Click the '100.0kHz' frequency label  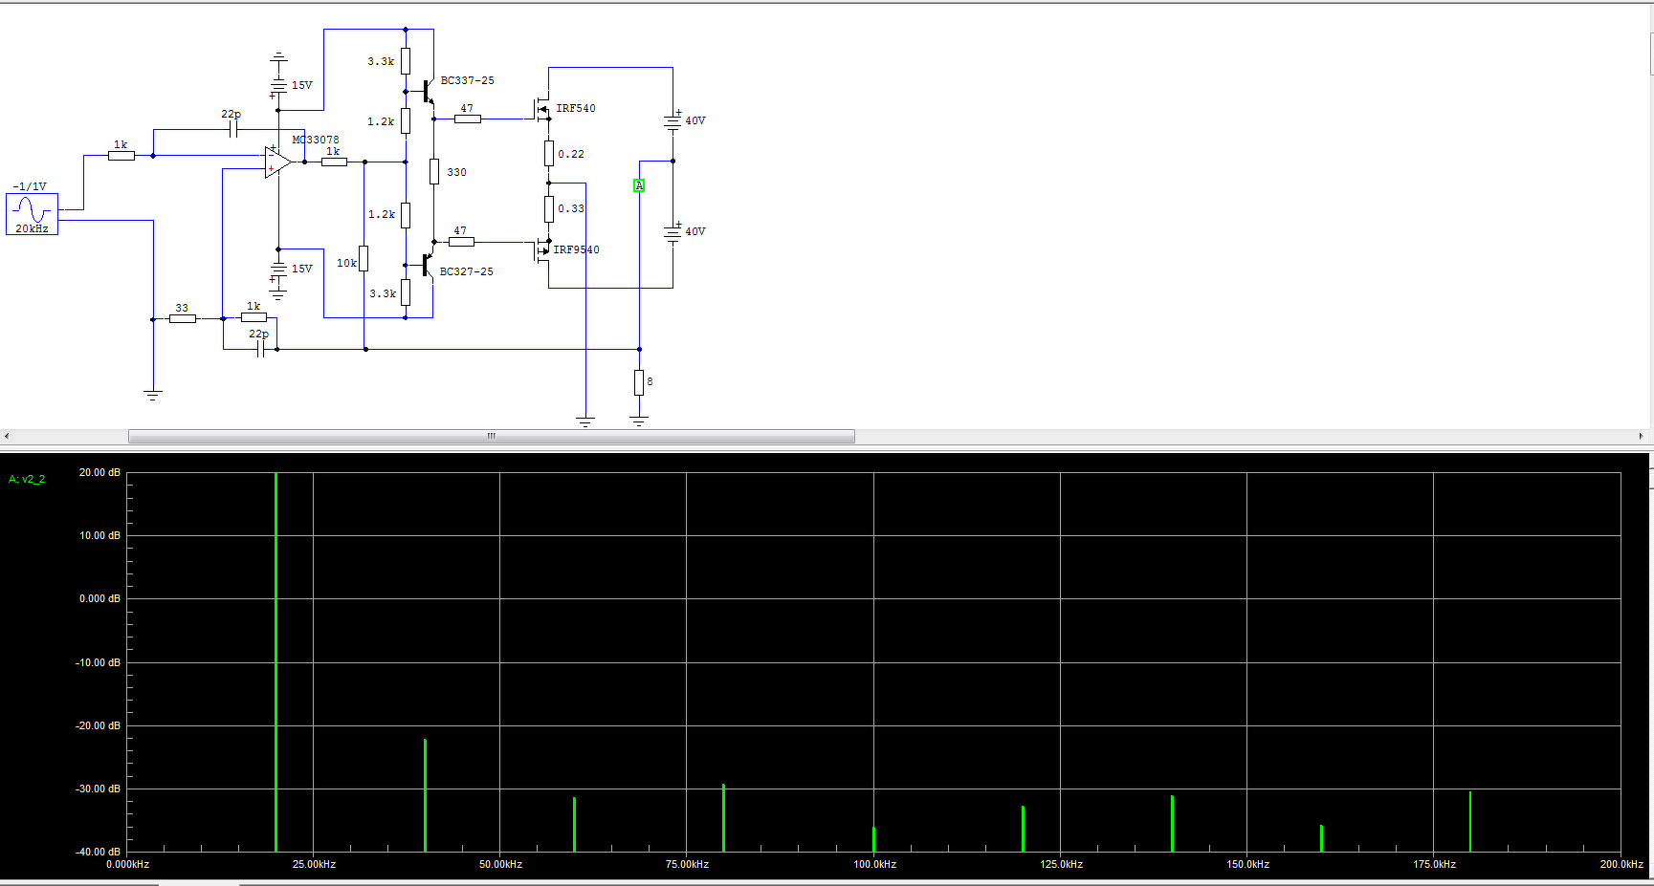pos(874,864)
